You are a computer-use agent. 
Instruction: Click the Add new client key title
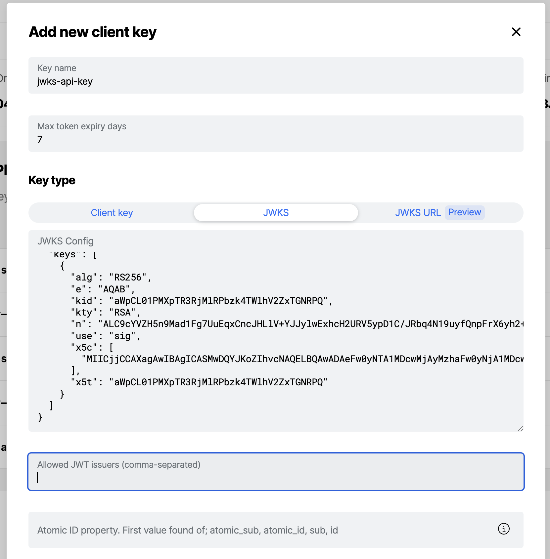point(93,32)
